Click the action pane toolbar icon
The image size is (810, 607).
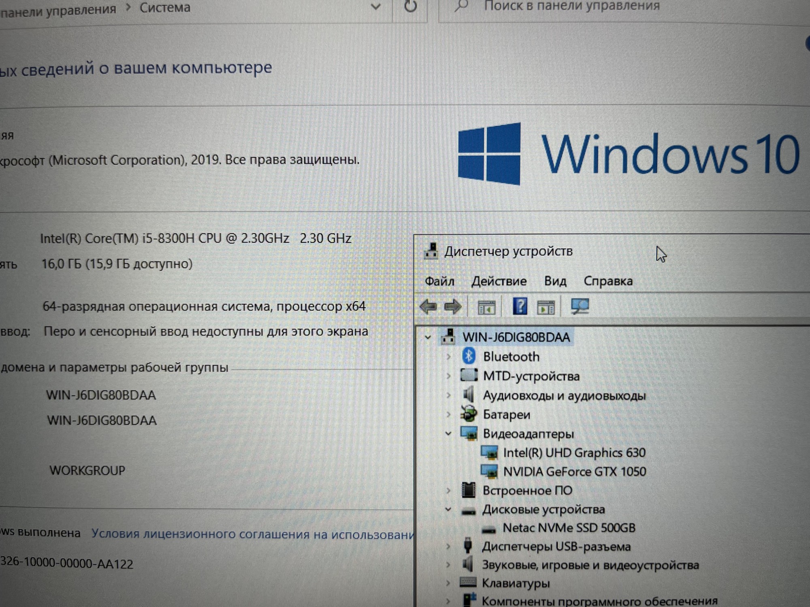[546, 308]
